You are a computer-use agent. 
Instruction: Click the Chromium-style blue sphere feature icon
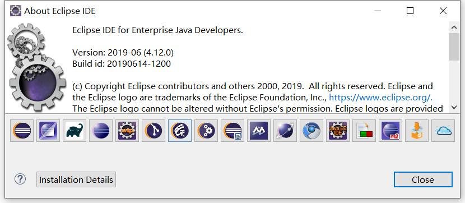point(311,131)
